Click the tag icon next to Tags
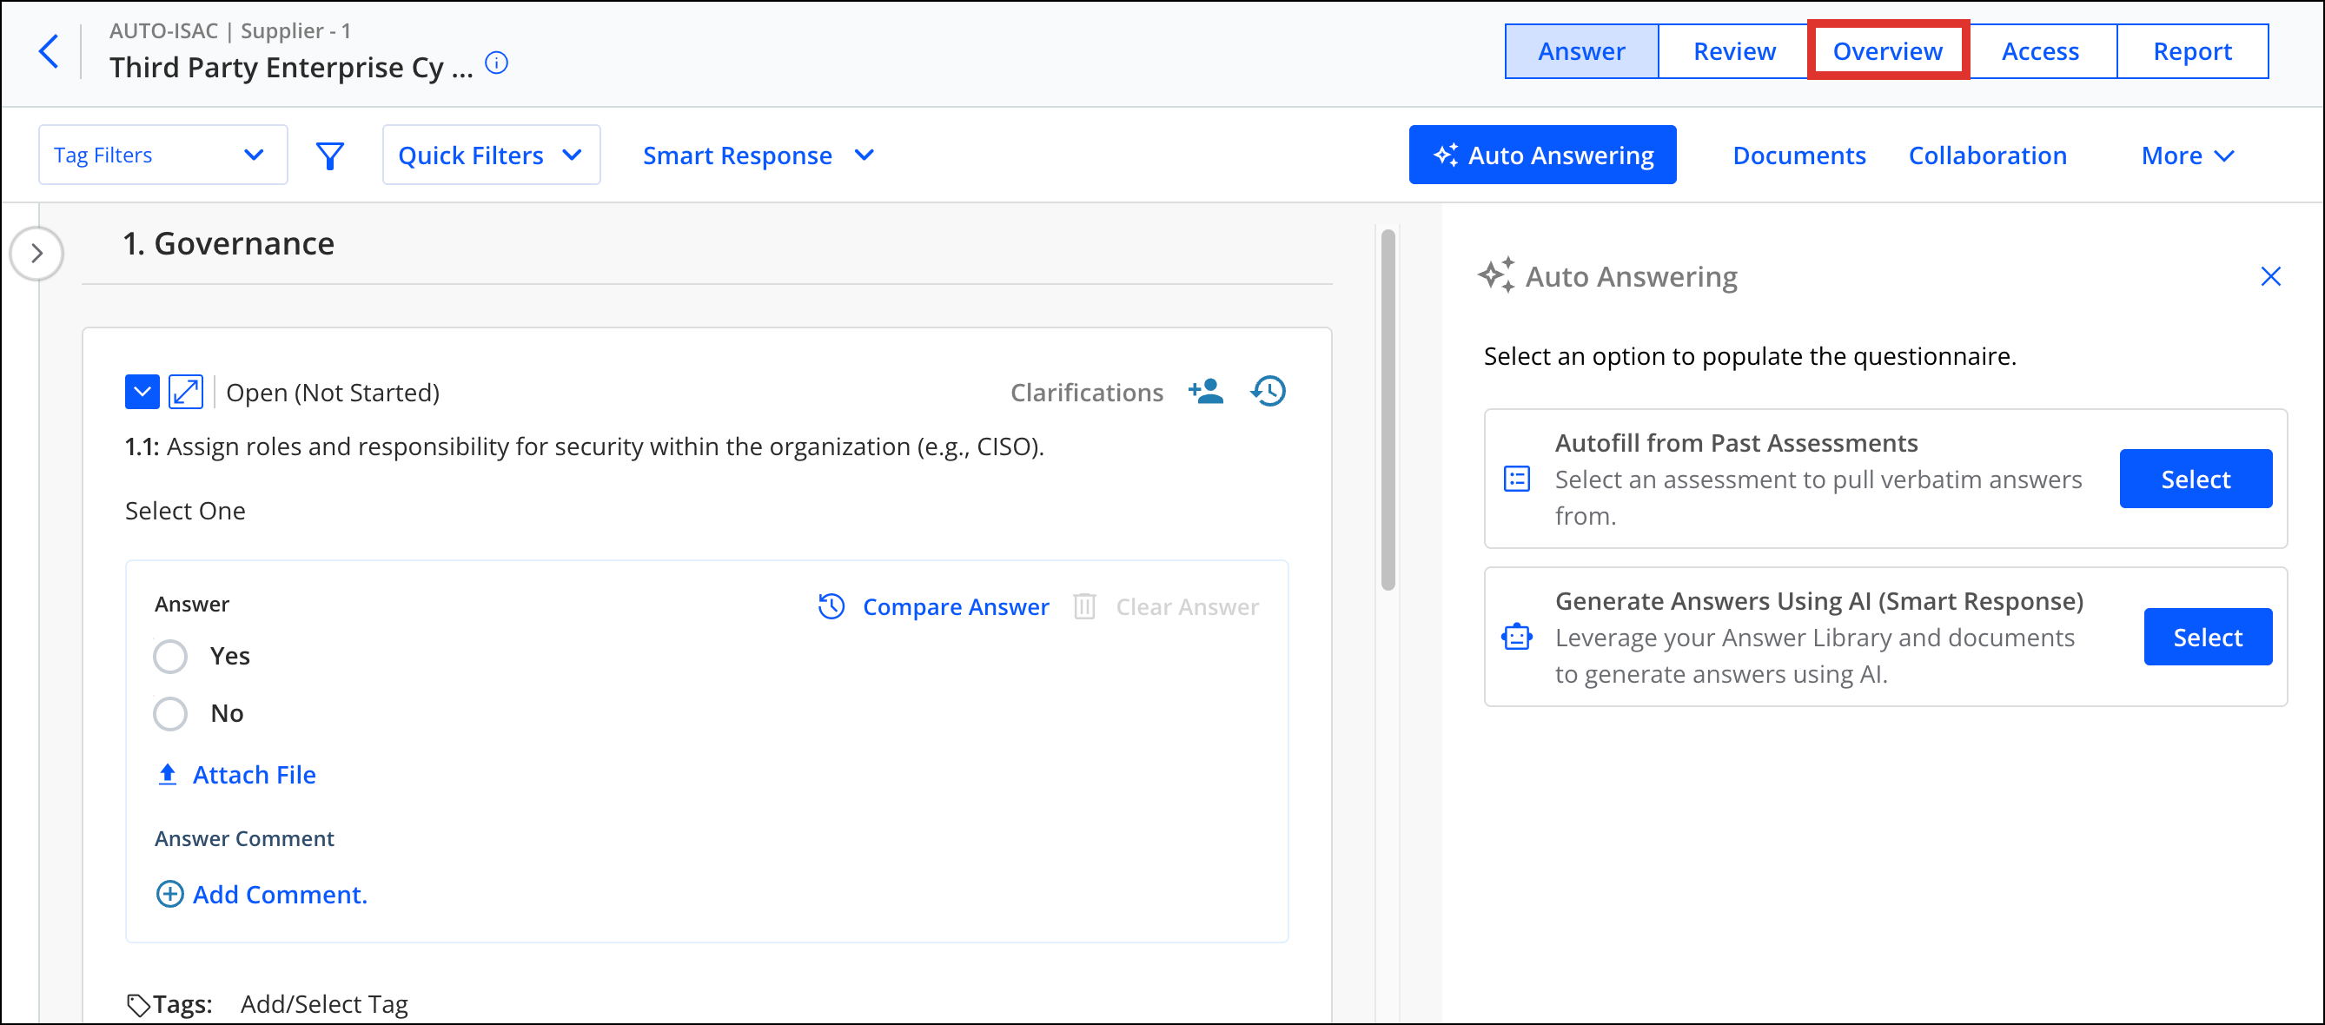The width and height of the screenshot is (2325, 1025). (x=138, y=1004)
